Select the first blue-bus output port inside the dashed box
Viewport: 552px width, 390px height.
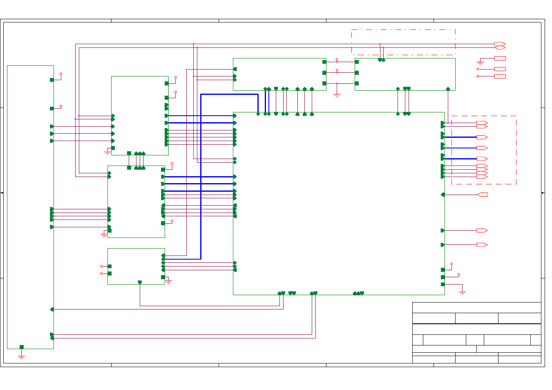pyautogui.click(x=482, y=137)
